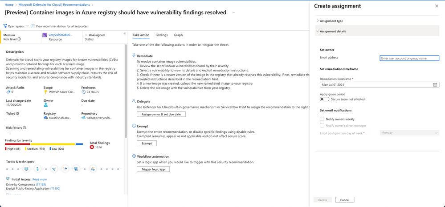The height and width of the screenshot is (207, 445).
Task: Collapse the left details pane arrows
Action: tap(125, 34)
